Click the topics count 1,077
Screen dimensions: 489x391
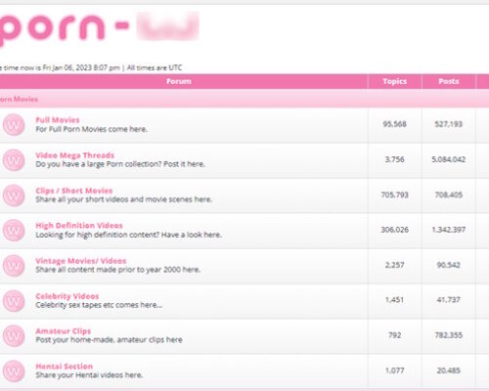click(x=395, y=370)
